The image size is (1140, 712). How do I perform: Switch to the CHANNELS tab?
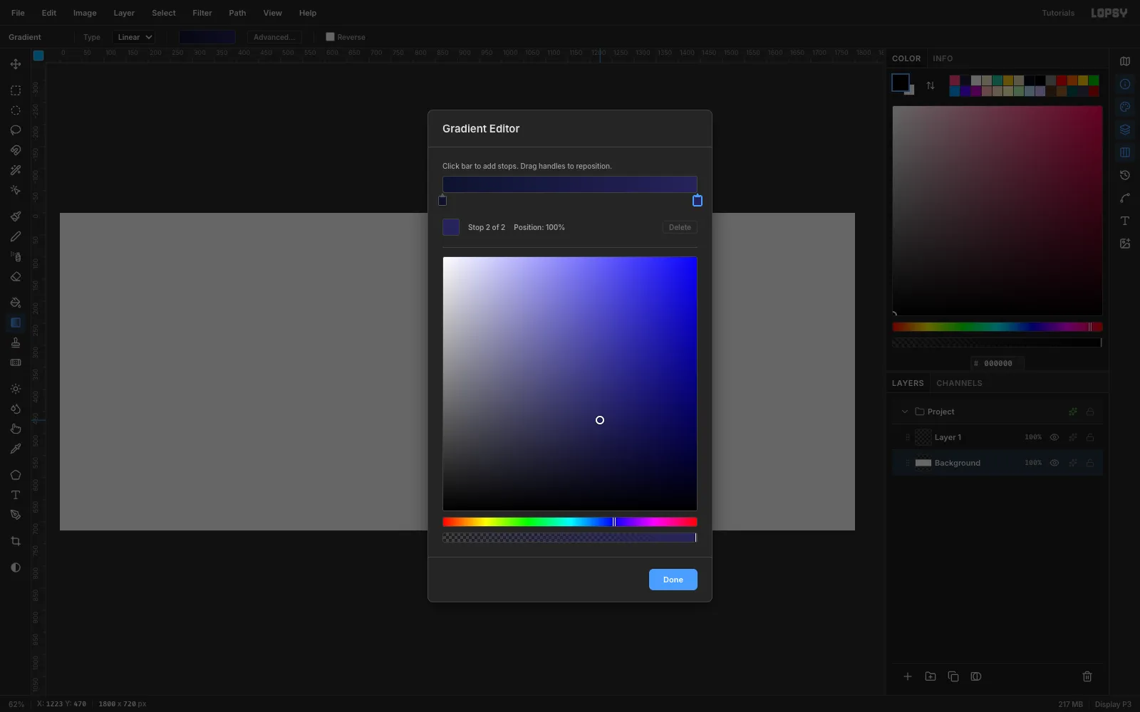(959, 383)
